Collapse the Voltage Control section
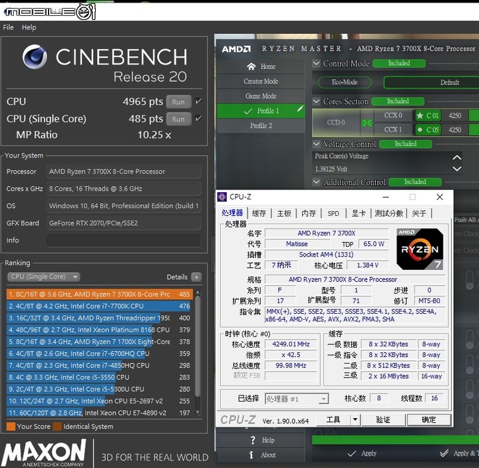The image size is (479, 468). 317,144
